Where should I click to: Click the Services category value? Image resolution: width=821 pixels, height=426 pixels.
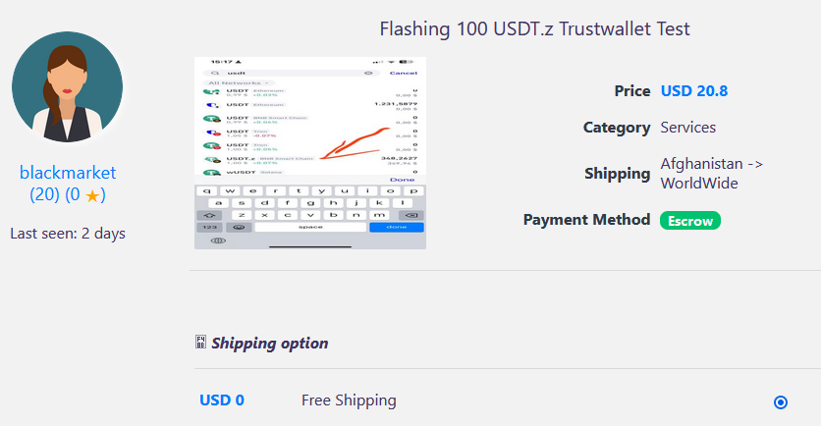click(x=687, y=128)
